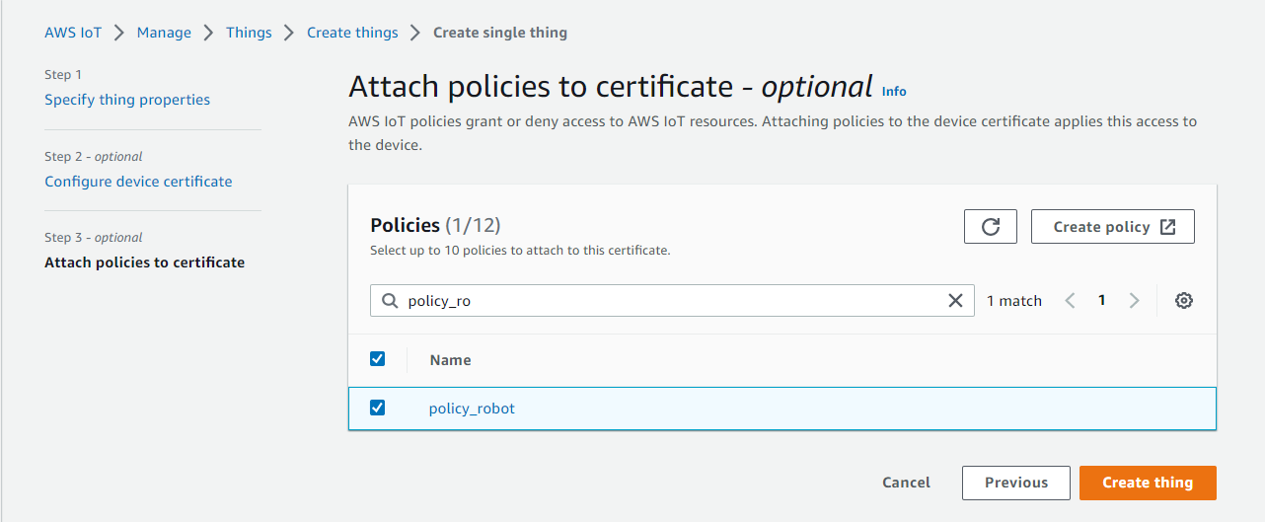Navigate to Create things breadcrumb
The width and height of the screenshot is (1265, 522).
352,33
